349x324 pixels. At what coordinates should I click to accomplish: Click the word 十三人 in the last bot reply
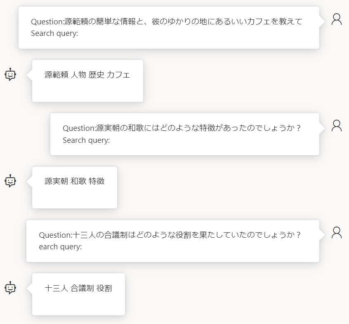(57, 289)
